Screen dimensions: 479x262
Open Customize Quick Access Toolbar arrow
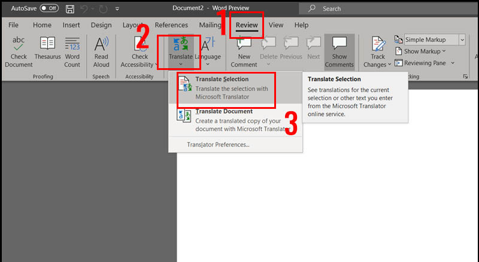117,9
